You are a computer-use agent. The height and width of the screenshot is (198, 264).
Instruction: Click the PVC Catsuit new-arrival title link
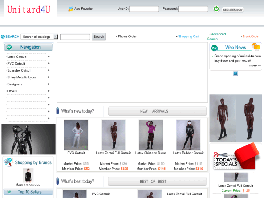click(76, 153)
